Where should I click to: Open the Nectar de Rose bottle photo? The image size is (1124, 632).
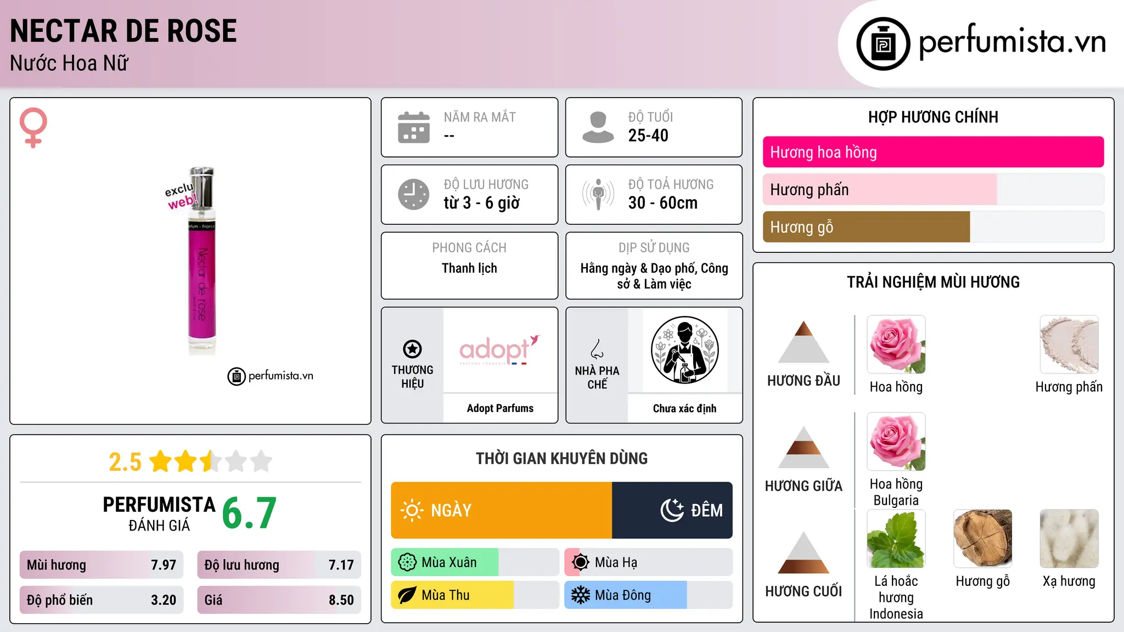click(x=201, y=262)
